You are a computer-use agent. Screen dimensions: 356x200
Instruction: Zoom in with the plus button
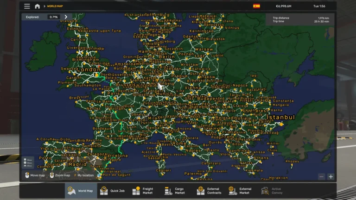point(331,177)
